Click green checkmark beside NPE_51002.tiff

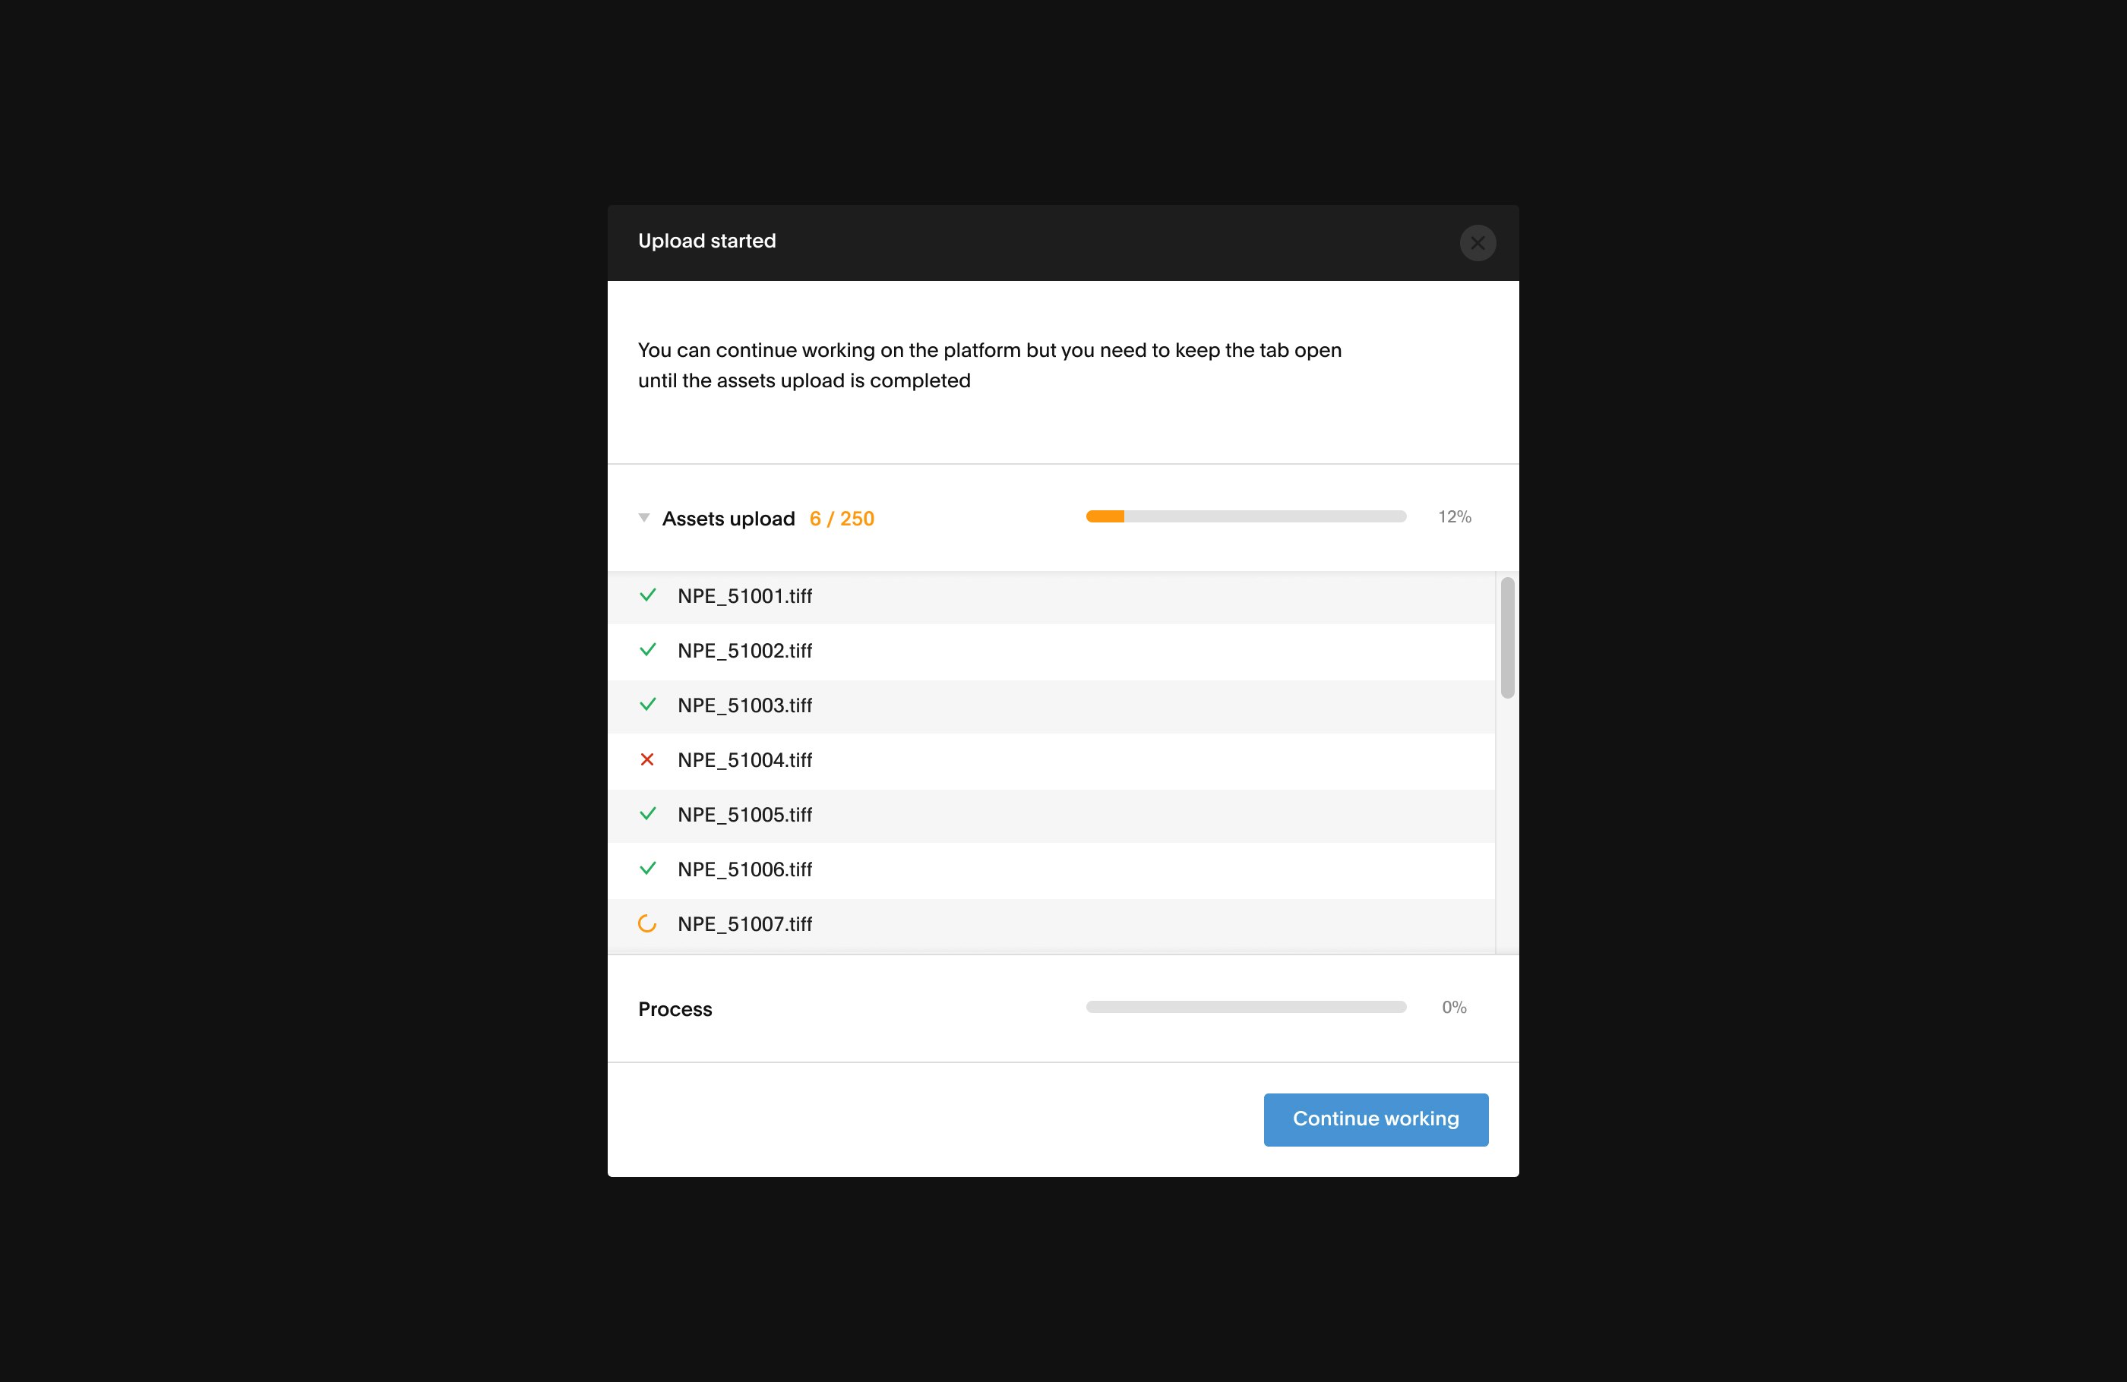(x=648, y=650)
